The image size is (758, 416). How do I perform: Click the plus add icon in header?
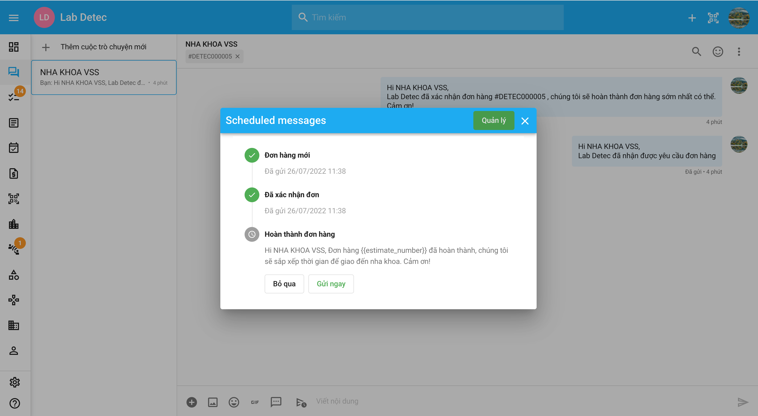click(692, 18)
